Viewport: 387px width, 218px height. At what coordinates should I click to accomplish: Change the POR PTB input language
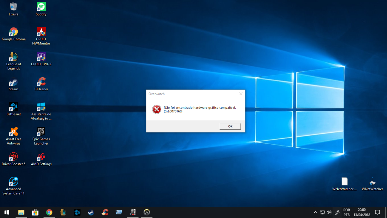347,212
